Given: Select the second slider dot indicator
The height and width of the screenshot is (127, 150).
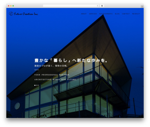Looking at the screenshot, I should [37, 85].
